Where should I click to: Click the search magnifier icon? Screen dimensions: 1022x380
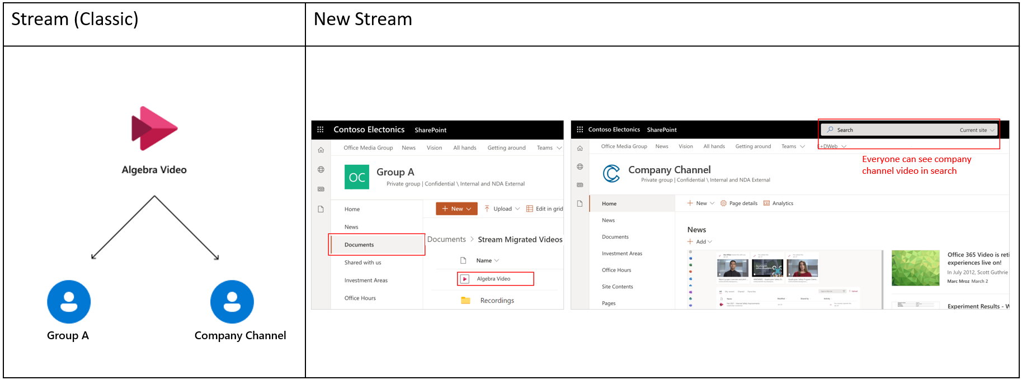pos(831,130)
